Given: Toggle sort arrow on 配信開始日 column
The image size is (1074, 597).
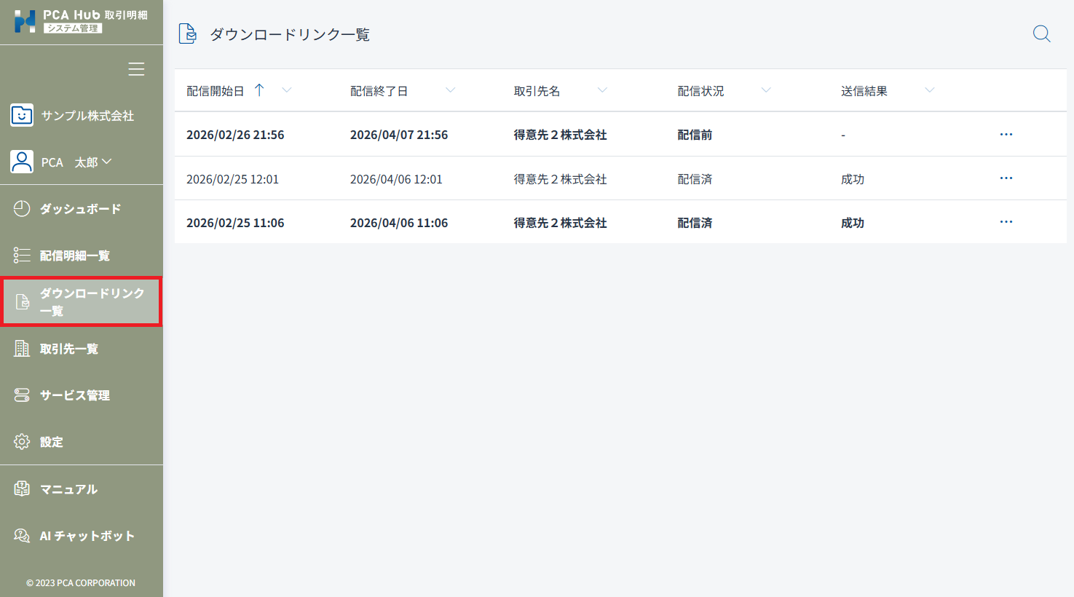Looking at the screenshot, I should (259, 90).
